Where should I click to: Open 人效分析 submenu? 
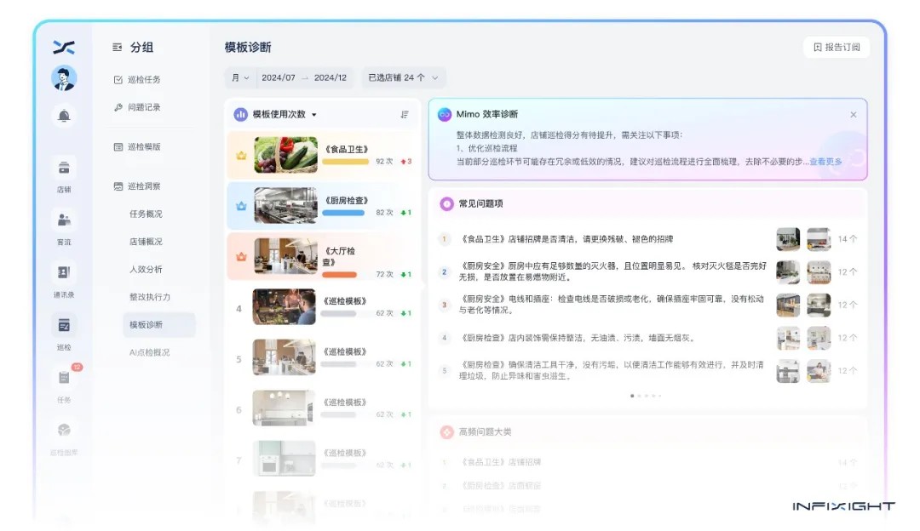pos(147,270)
